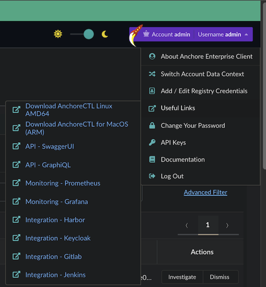
Task: Click the Add / Edit Registry Credentials icon
Action: (x=152, y=91)
